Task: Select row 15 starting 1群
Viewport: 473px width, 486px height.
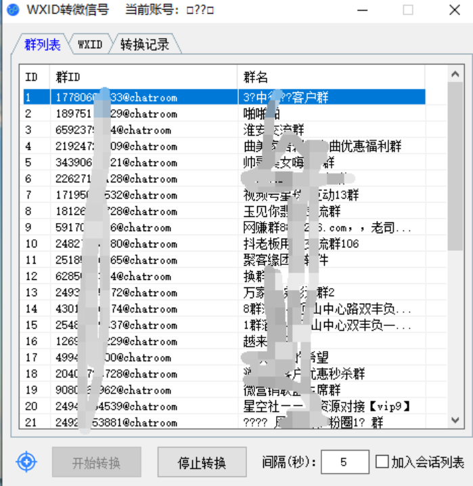Action: pyautogui.click(x=224, y=325)
